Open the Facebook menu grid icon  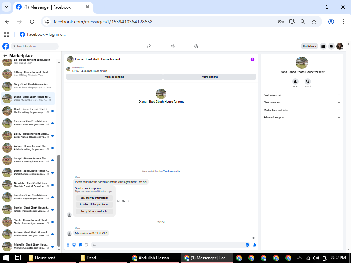click(x=323, y=46)
